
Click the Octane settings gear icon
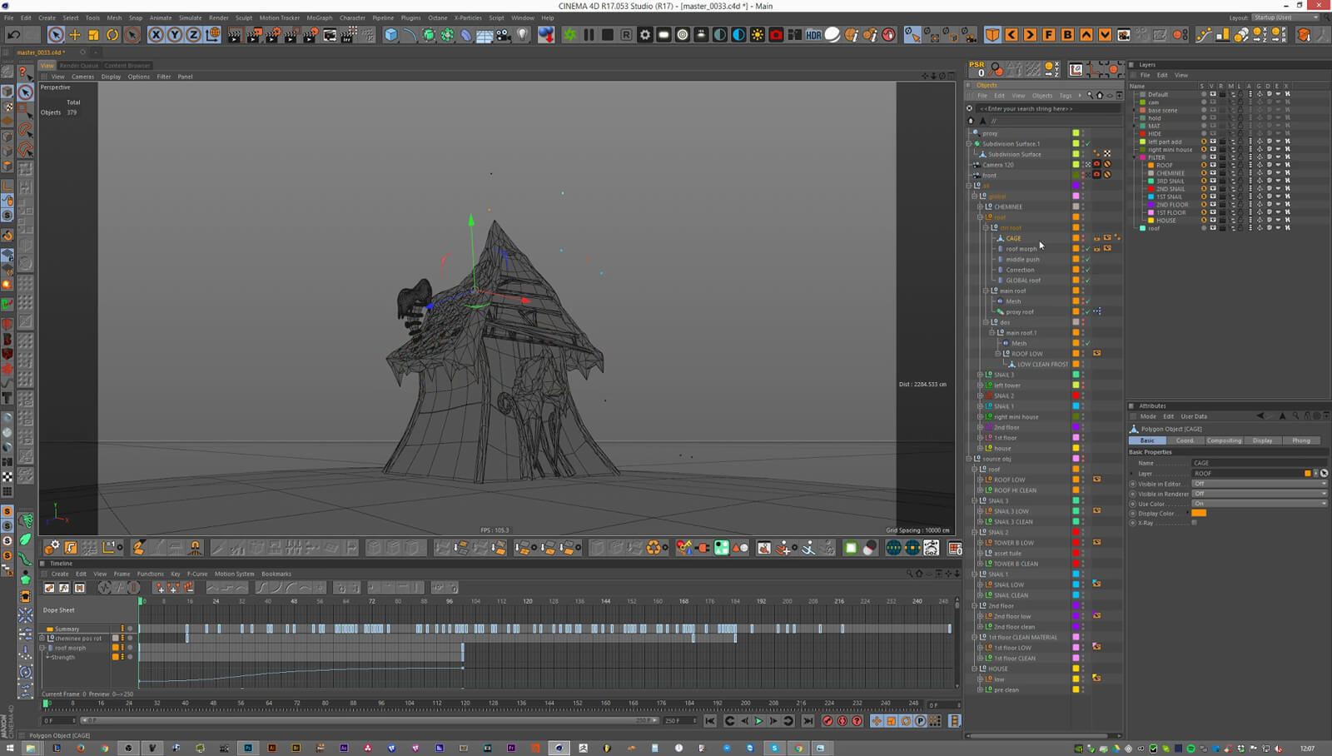pyautogui.click(x=645, y=35)
